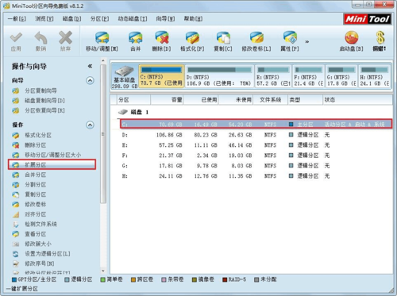Open the 浏览 menu

44,19
